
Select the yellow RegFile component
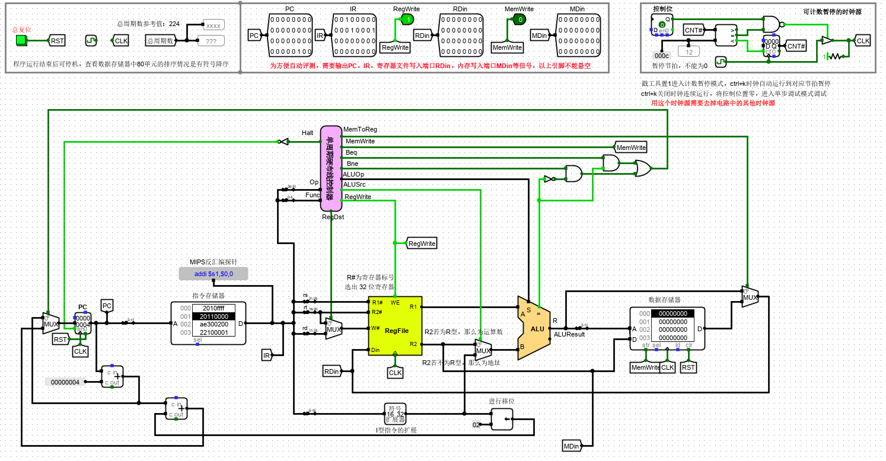[x=395, y=326]
